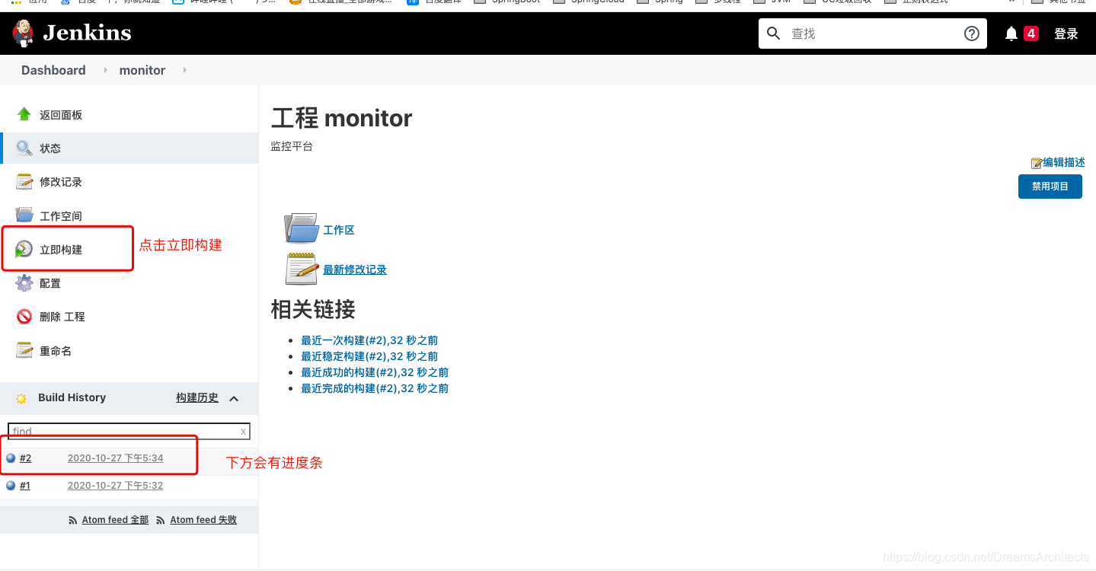Click the 监控平台 description text
The image size is (1096, 571).
coord(292,146)
